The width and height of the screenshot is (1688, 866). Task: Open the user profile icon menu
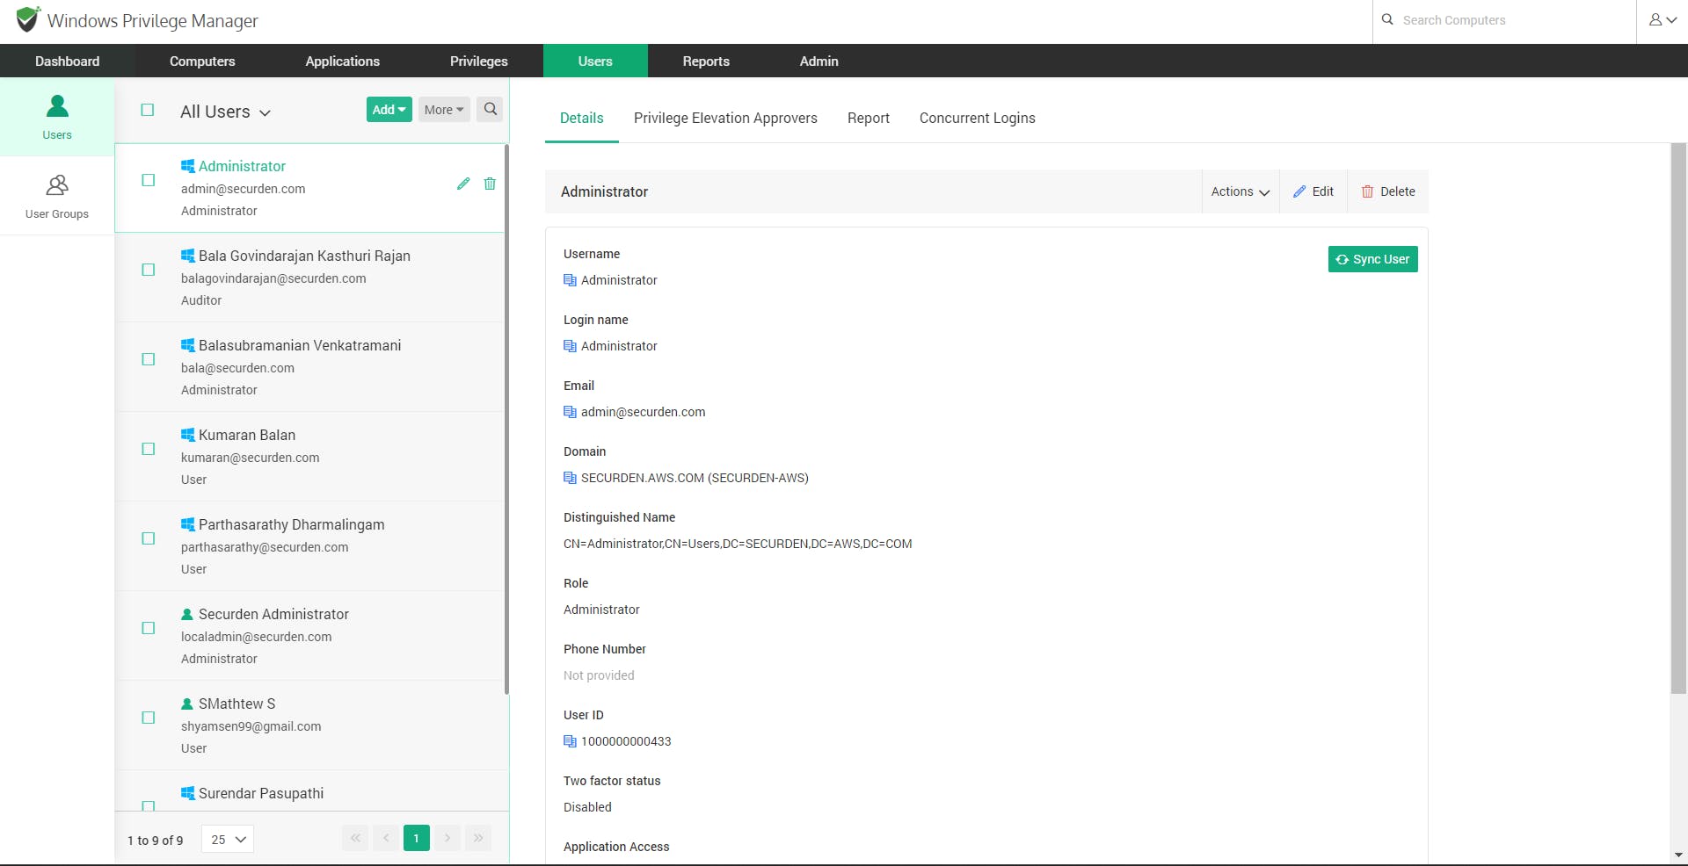(x=1663, y=19)
